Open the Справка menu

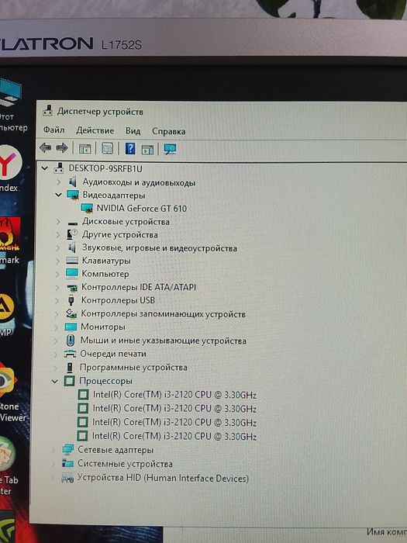coord(168,131)
